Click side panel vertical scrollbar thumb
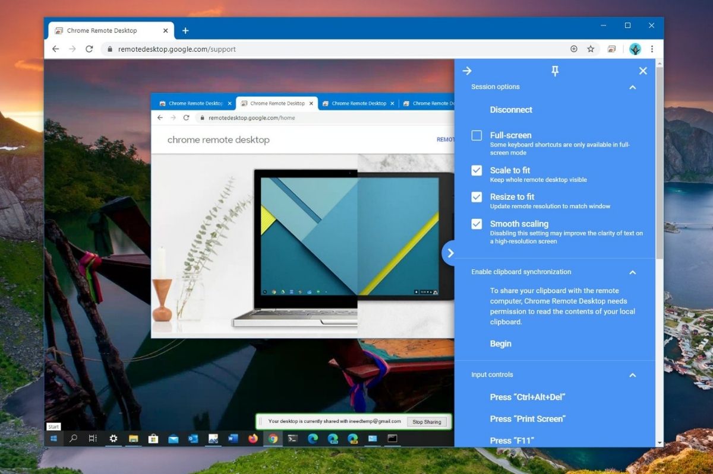This screenshot has width=713, height=474. pyautogui.click(x=660, y=163)
